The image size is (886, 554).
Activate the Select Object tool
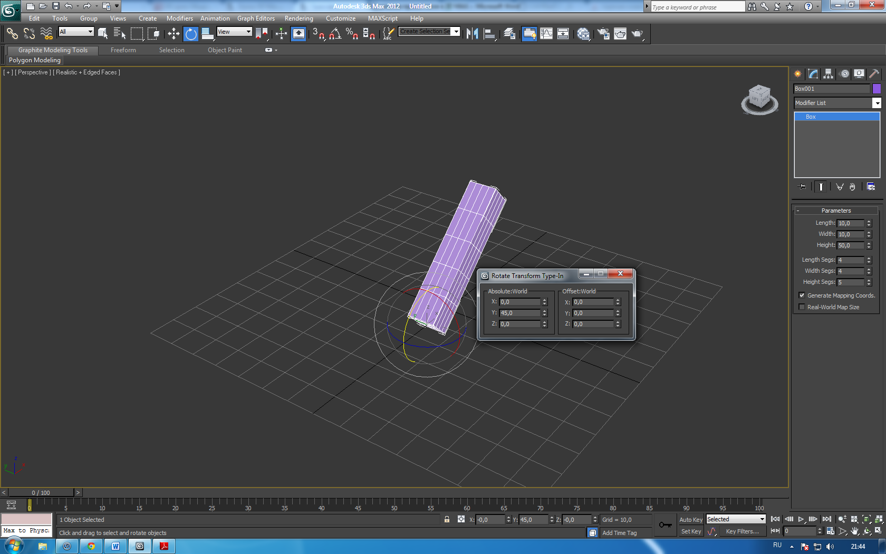tap(103, 34)
